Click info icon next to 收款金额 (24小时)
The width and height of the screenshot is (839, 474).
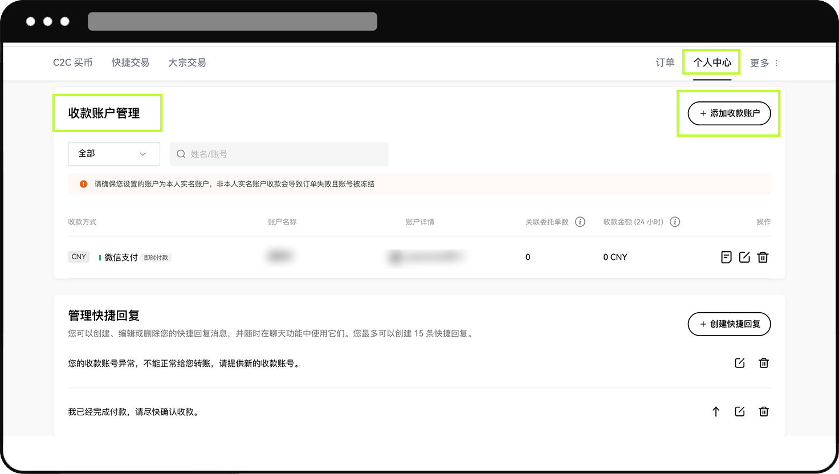click(675, 222)
